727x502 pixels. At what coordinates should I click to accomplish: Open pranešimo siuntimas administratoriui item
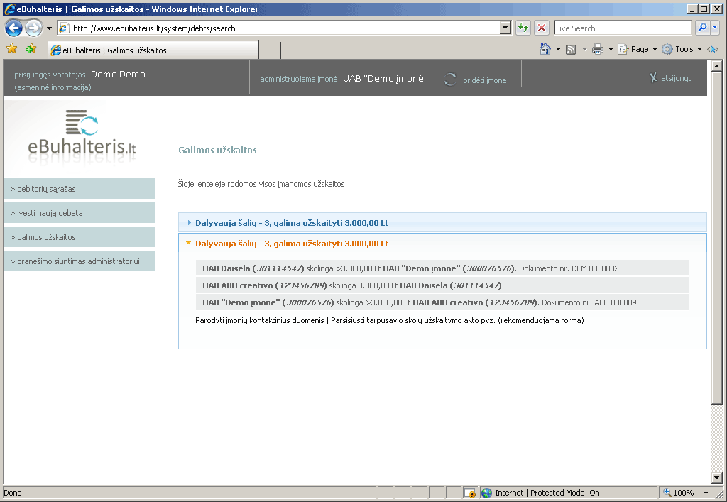point(80,261)
